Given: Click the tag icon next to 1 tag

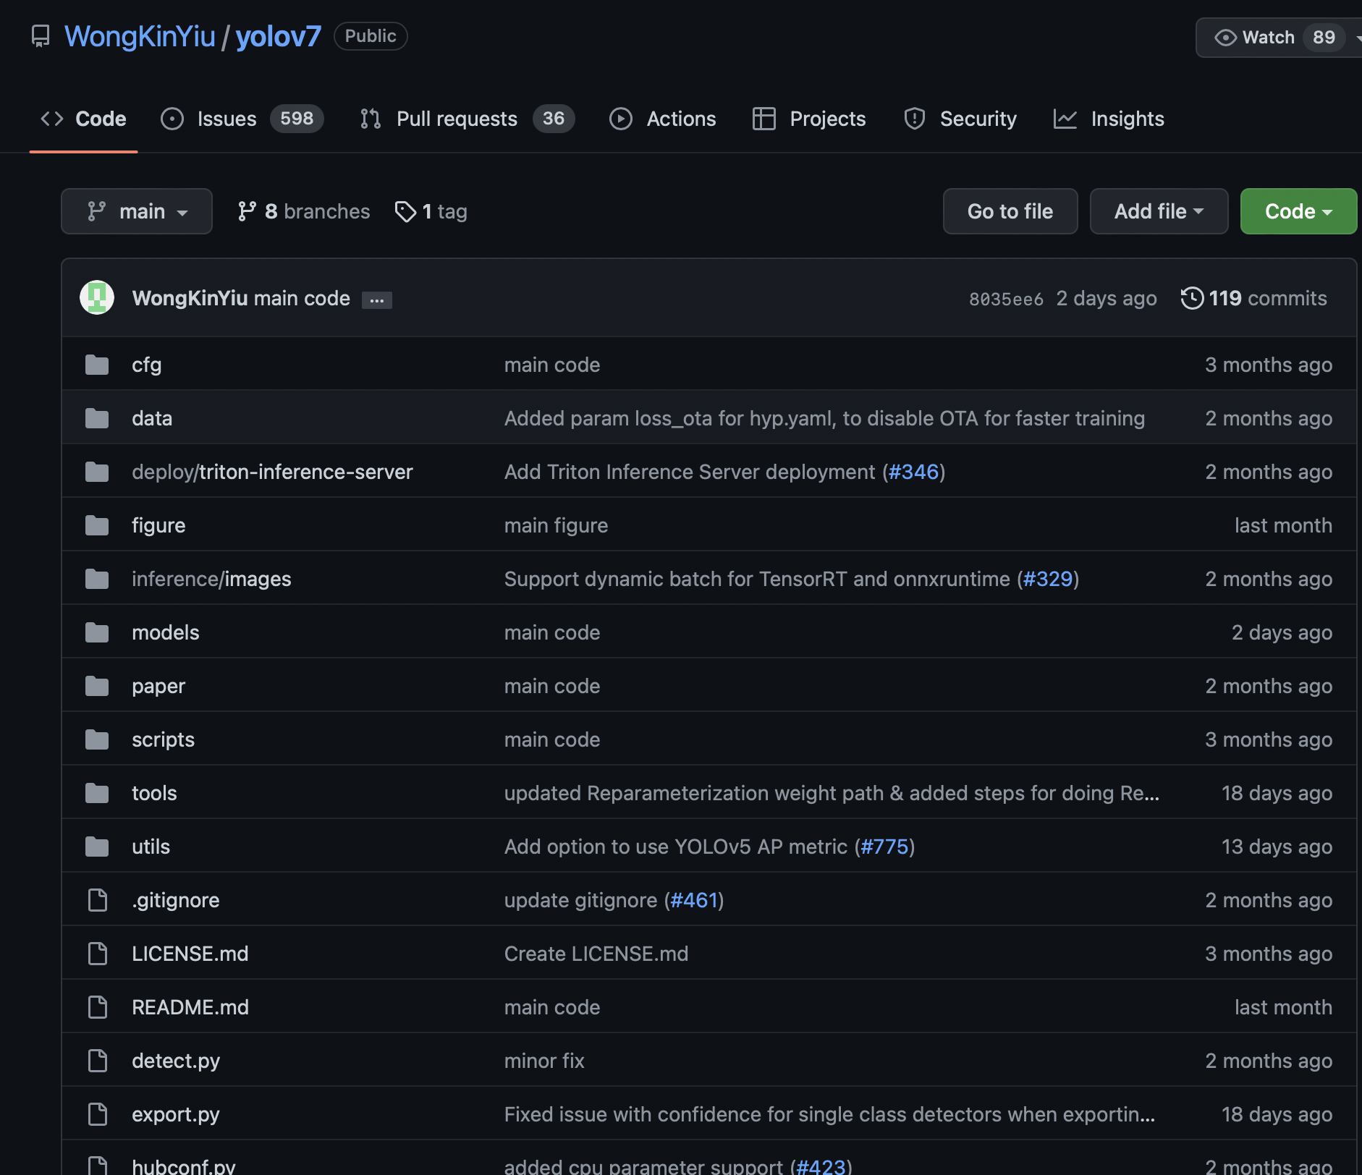Looking at the screenshot, I should point(405,211).
